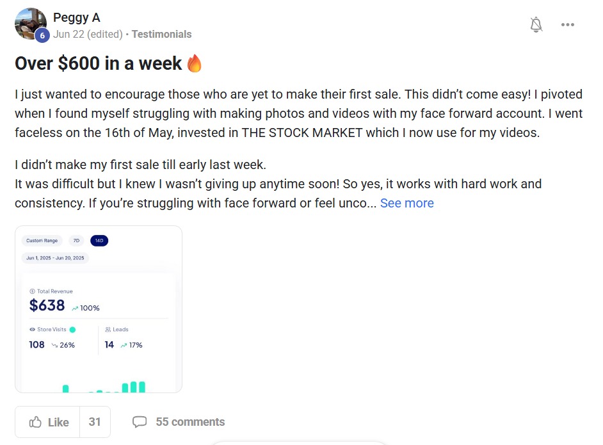Image resolution: width=603 pixels, height=445 pixels.
Task: Select the 14D range pill
Action: (x=99, y=241)
